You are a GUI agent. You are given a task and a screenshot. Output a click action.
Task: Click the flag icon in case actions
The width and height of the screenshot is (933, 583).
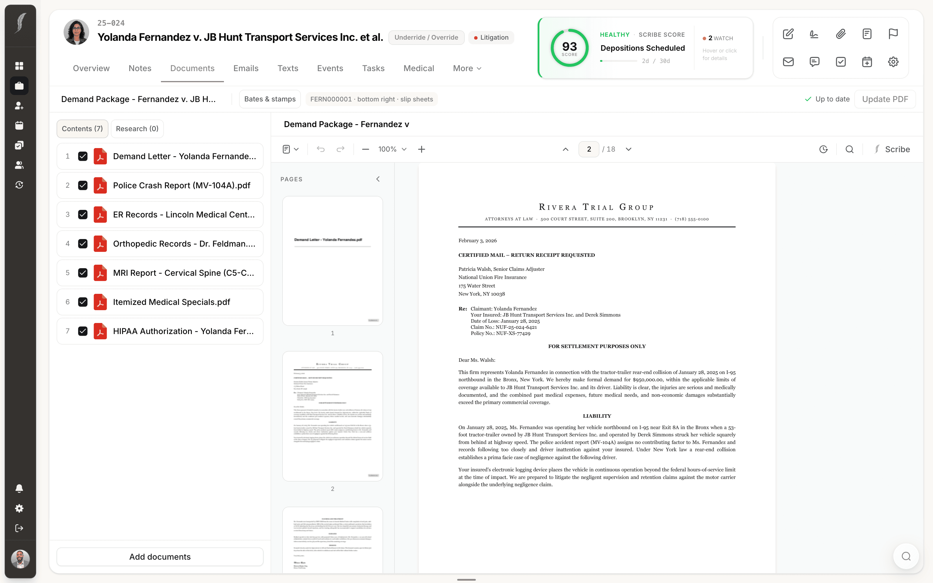[x=893, y=34]
